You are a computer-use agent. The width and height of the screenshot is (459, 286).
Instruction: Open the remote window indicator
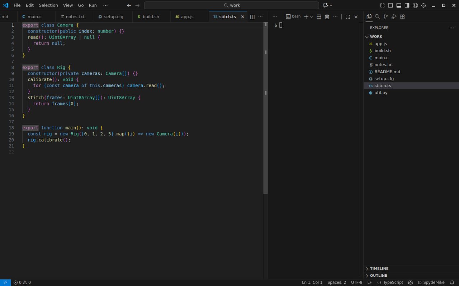5,282
